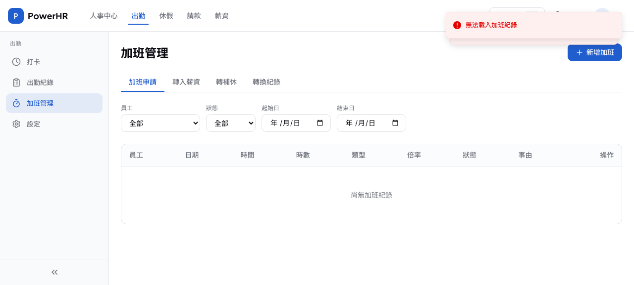Open calendar picker for 結束日

pos(395,123)
